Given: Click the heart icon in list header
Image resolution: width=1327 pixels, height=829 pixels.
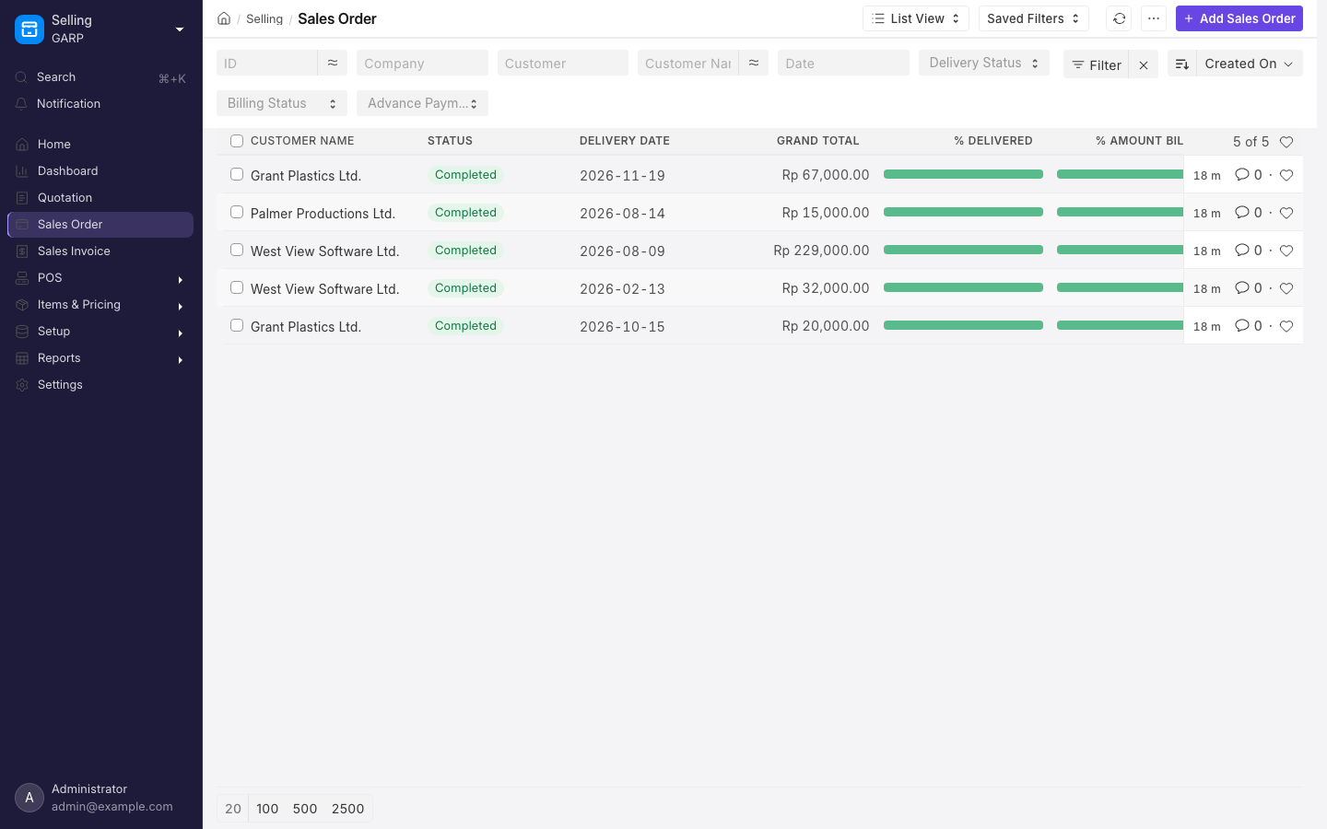Looking at the screenshot, I should coord(1286,142).
